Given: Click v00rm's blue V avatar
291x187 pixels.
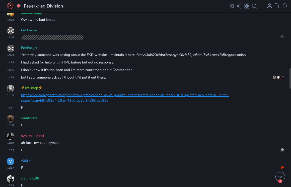Looking at the screenshot, I should 11,161.
